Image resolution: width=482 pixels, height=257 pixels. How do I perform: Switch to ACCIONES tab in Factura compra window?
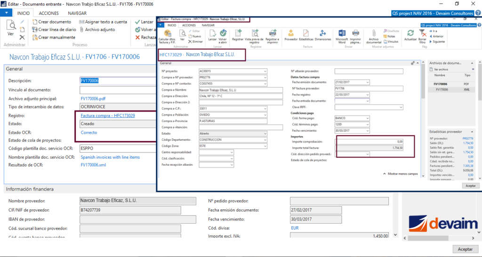click(189, 25)
